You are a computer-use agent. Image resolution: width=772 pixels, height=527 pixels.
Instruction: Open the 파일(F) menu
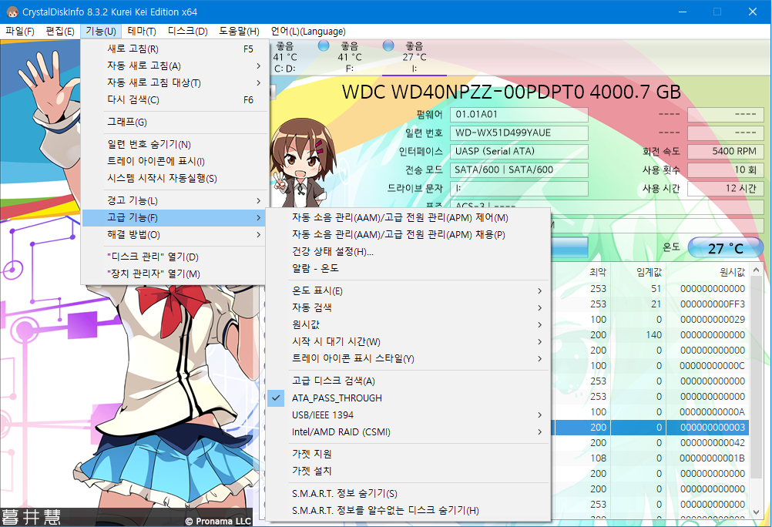[20, 32]
